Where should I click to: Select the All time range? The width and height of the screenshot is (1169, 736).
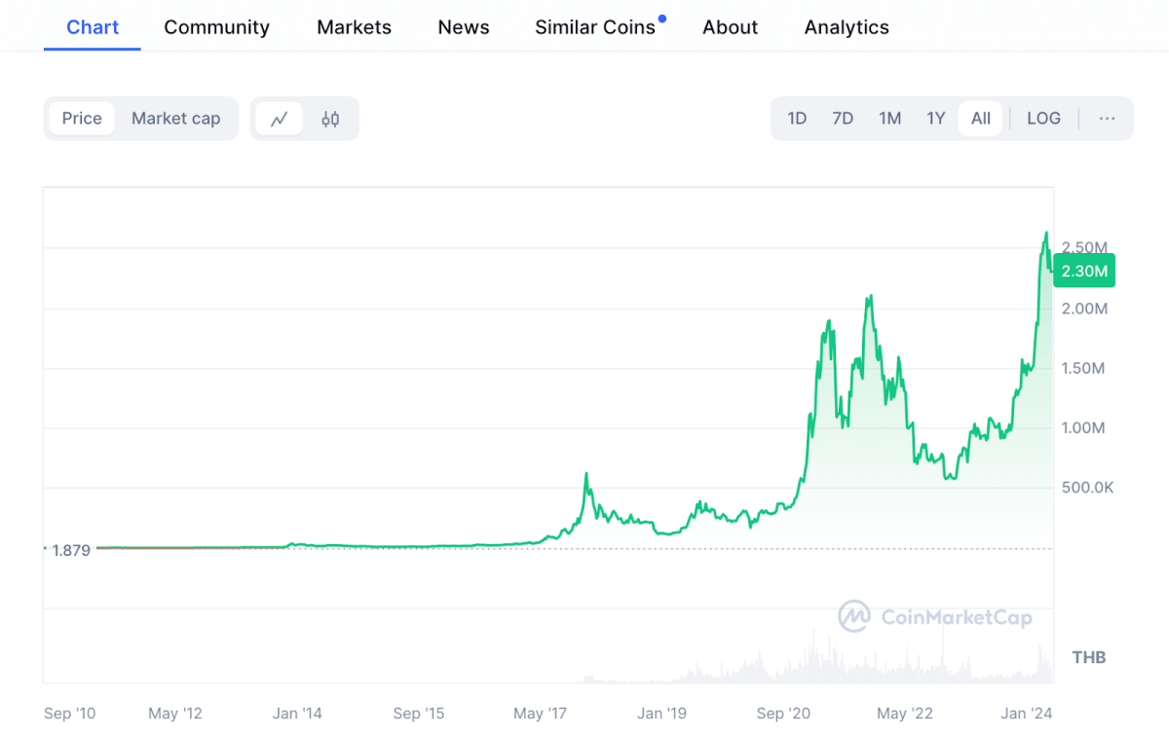(980, 119)
